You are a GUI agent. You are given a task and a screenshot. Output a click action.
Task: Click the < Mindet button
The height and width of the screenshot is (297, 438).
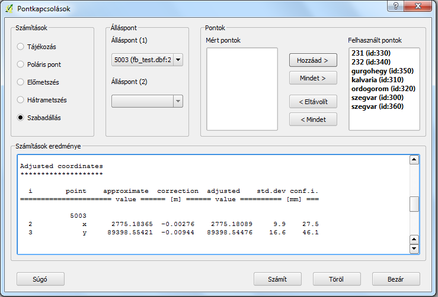point(313,120)
